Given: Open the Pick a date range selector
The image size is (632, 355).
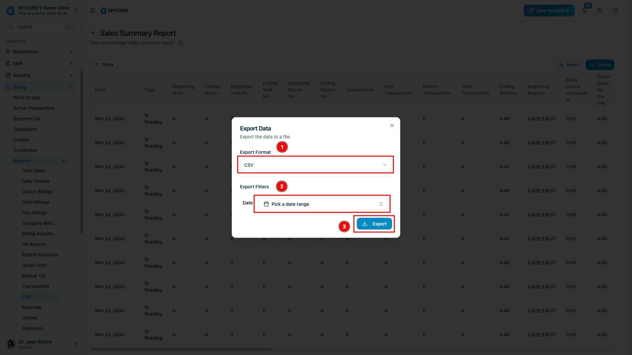Looking at the screenshot, I should point(323,204).
